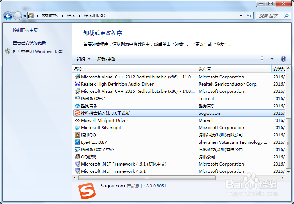The width and height of the screenshot is (294, 204).
Task: Select .NET Framework 4.6.1 (简体中文) icon
Action: (77, 164)
